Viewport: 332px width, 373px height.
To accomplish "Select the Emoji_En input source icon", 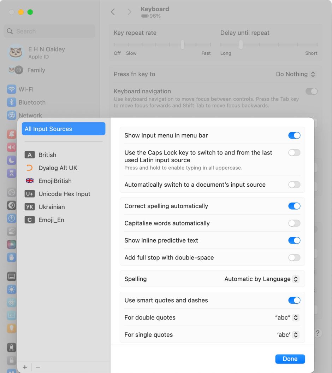I will [30, 220].
